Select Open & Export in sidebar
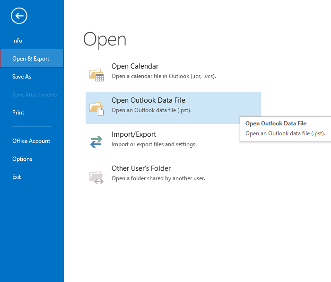 [x=32, y=59]
